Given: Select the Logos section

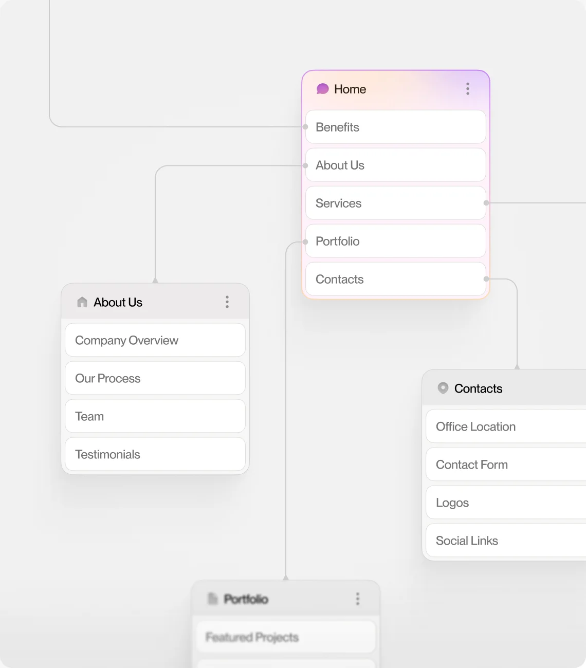Looking at the screenshot, I should coord(506,503).
